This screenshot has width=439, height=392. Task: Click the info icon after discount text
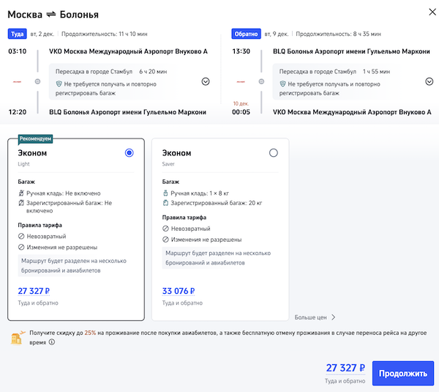[52, 342]
